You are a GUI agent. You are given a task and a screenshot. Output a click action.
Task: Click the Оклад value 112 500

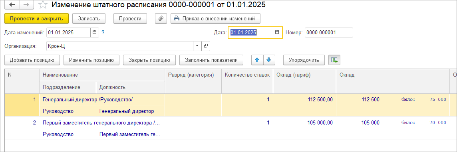click(370, 100)
